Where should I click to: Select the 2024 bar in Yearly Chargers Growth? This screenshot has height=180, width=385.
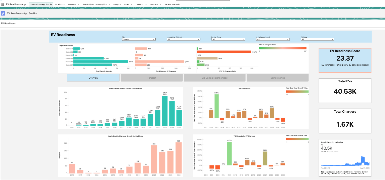[179, 158]
